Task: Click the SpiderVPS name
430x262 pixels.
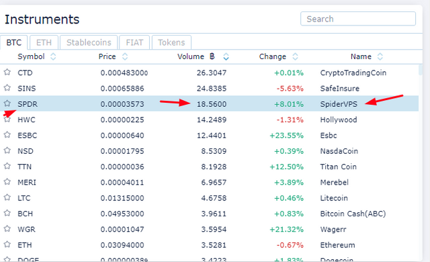Action: tap(339, 104)
